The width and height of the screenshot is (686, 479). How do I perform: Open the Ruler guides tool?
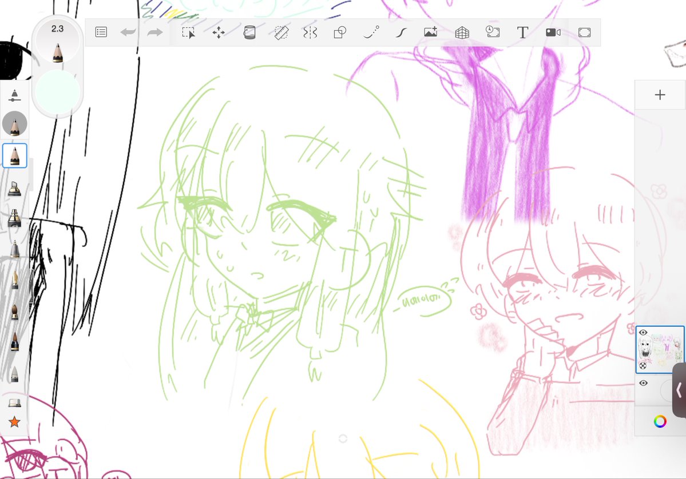pyautogui.click(x=281, y=33)
